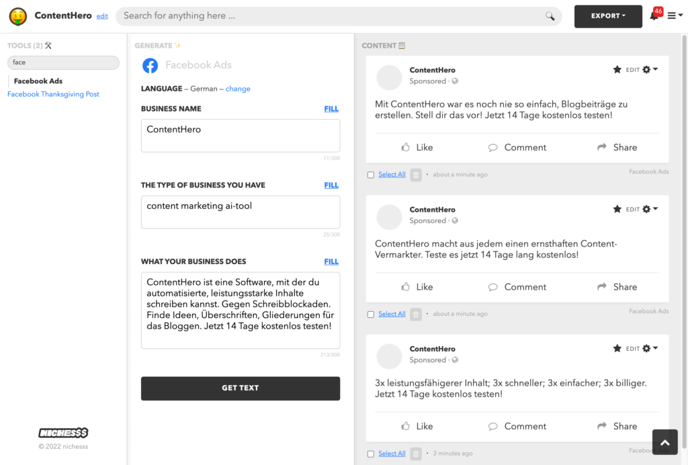Click the Facebook logo icon
Screen dimensions: 688x465
[150, 65]
